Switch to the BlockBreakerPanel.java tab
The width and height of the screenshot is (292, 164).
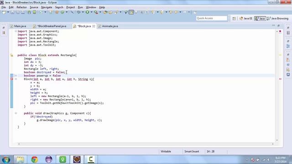50,26
